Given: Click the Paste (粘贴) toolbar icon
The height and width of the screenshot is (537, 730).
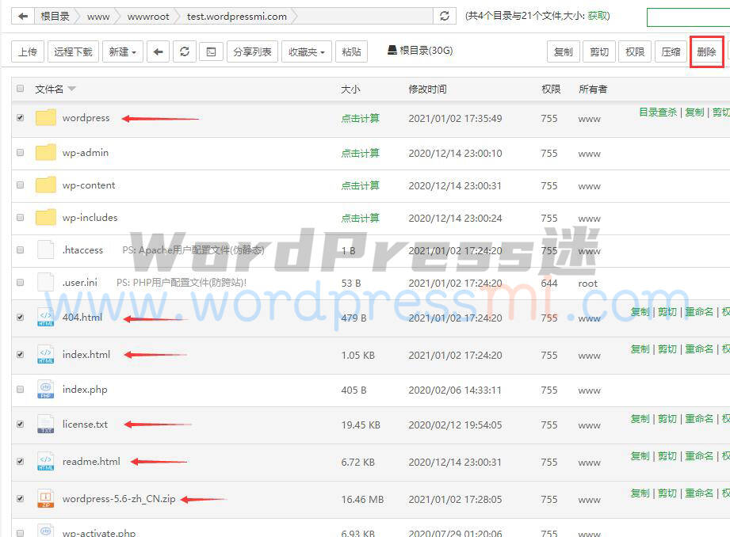Looking at the screenshot, I should pyautogui.click(x=351, y=51).
